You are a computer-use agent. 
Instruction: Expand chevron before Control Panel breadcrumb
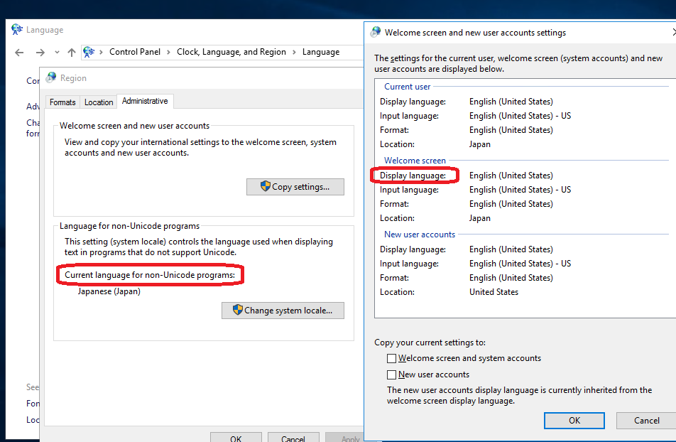[x=101, y=52]
